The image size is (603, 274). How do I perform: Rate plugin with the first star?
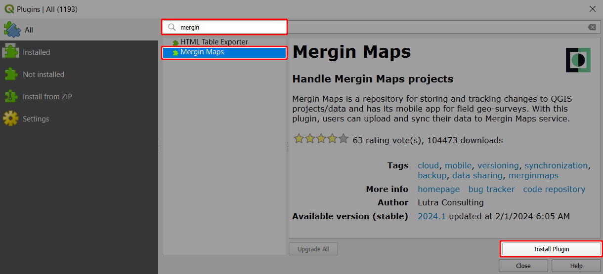tap(299, 139)
